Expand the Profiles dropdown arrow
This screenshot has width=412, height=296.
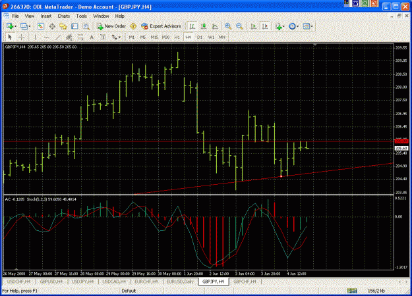(x=30, y=26)
